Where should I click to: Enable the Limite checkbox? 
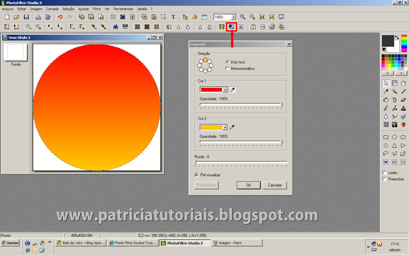(x=384, y=173)
